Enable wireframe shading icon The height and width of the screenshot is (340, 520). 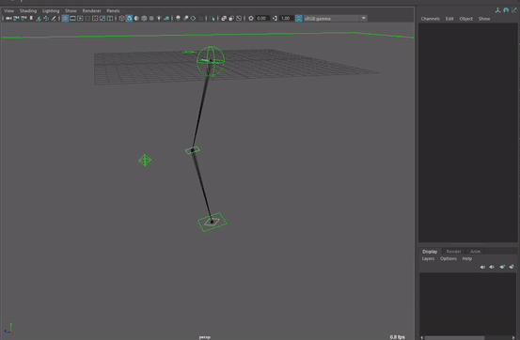pos(121,18)
